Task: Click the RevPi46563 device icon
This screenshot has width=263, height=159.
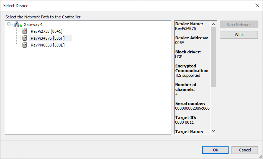Action: 25,45
